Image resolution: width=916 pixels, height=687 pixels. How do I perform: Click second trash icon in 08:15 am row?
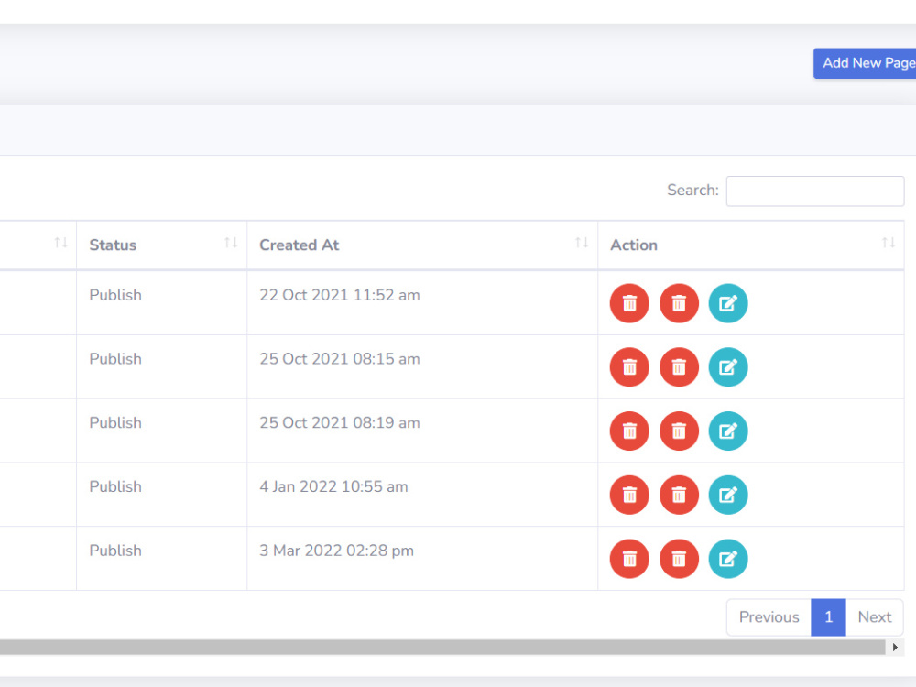click(x=679, y=367)
